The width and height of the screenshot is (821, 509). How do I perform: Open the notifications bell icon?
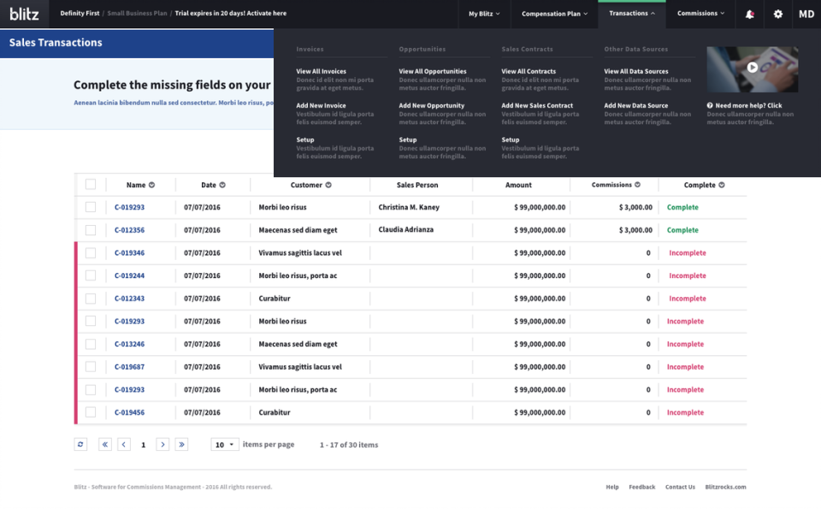pyautogui.click(x=750, y=14)
